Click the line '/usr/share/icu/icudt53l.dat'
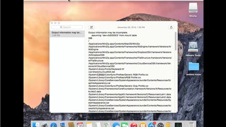The height and width of the screenshot is (127, 226). coord(102,72)
